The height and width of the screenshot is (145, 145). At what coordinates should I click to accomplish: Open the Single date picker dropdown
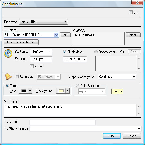pos(84,59)
